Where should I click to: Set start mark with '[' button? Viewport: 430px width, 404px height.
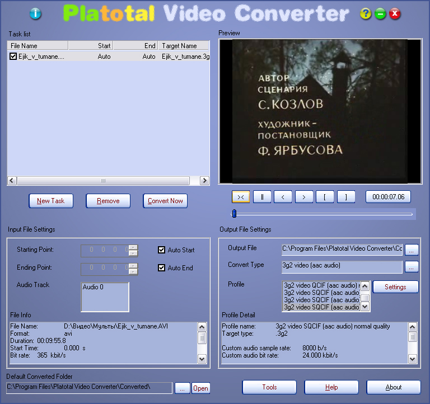(x=325, y=197)
